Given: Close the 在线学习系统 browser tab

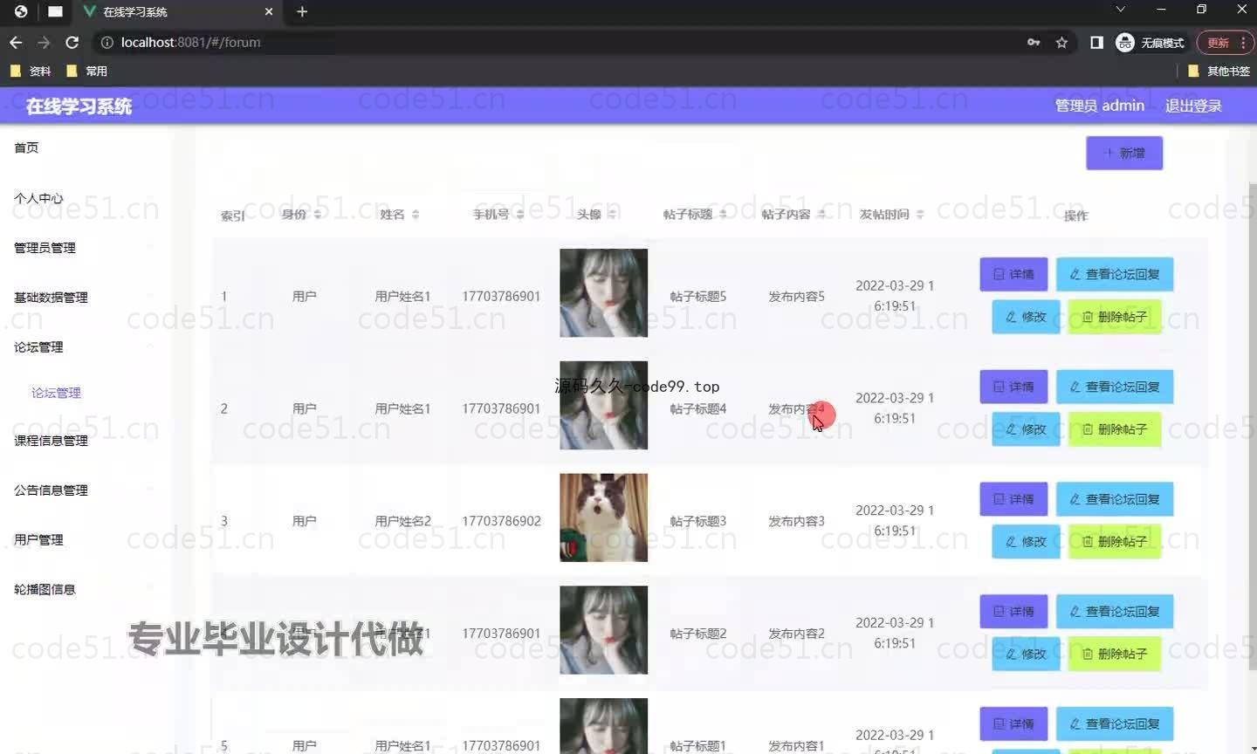Looking at the screenshot, I should tap(269, 12).
